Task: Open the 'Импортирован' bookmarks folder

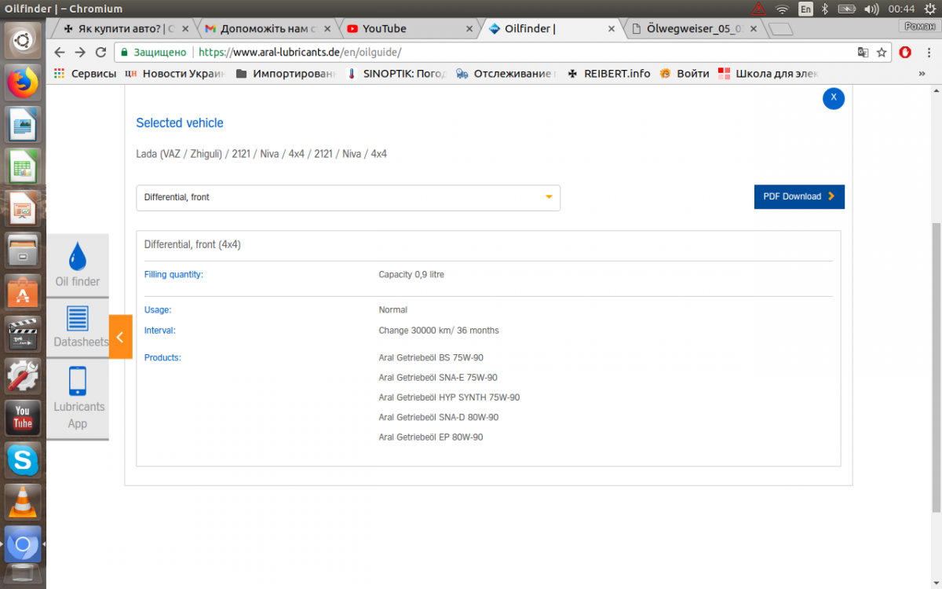Action: 286,74
